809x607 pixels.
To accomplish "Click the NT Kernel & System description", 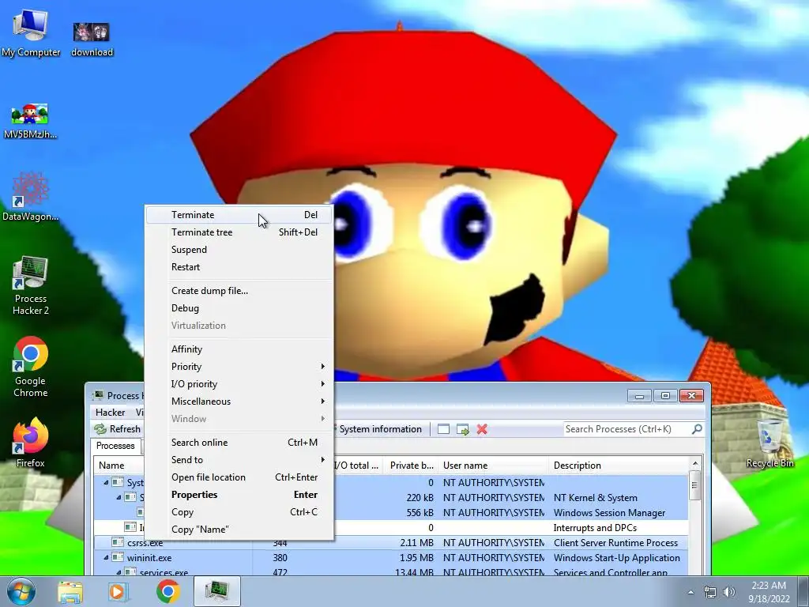I will [x=596, y=498].
